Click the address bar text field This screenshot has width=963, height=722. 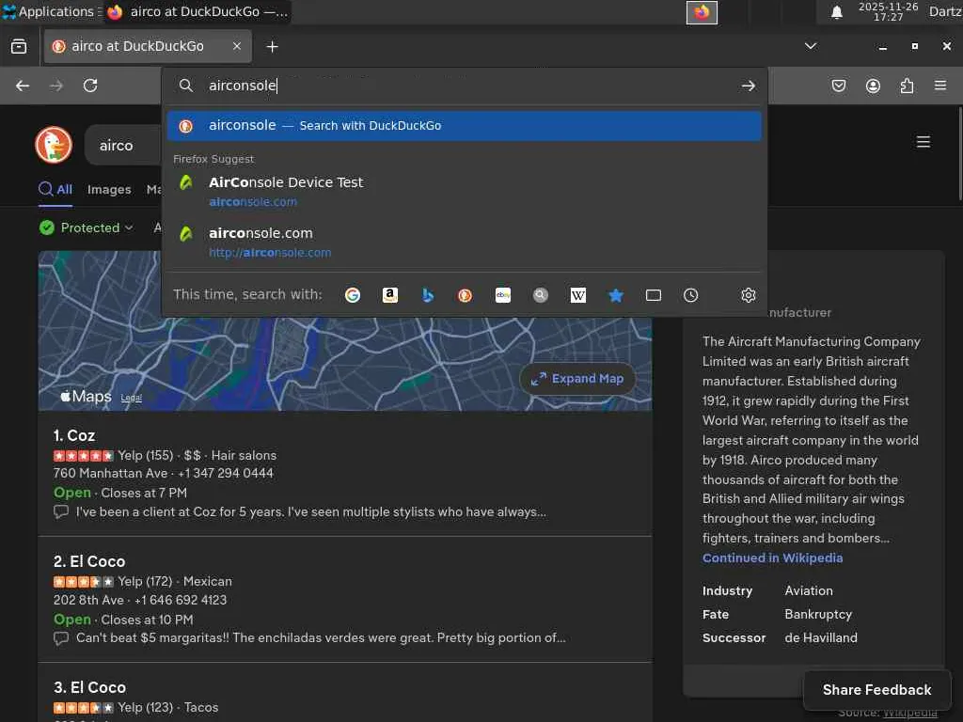pyautogui.click(x=466, y=86)
